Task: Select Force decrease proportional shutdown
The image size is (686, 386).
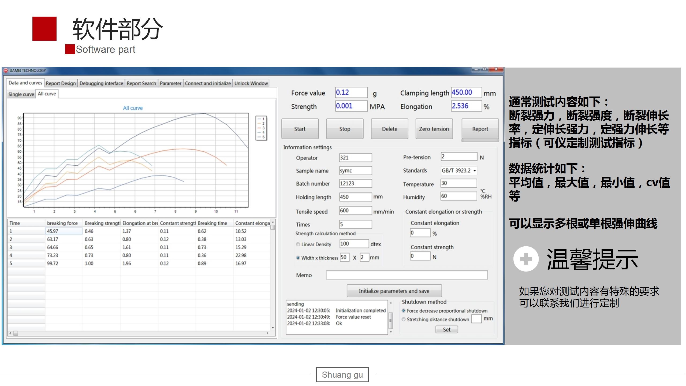Action: coord(404,311)
